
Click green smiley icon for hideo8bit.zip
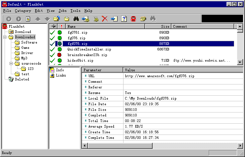pyautogui.click(x=59, y=60)
